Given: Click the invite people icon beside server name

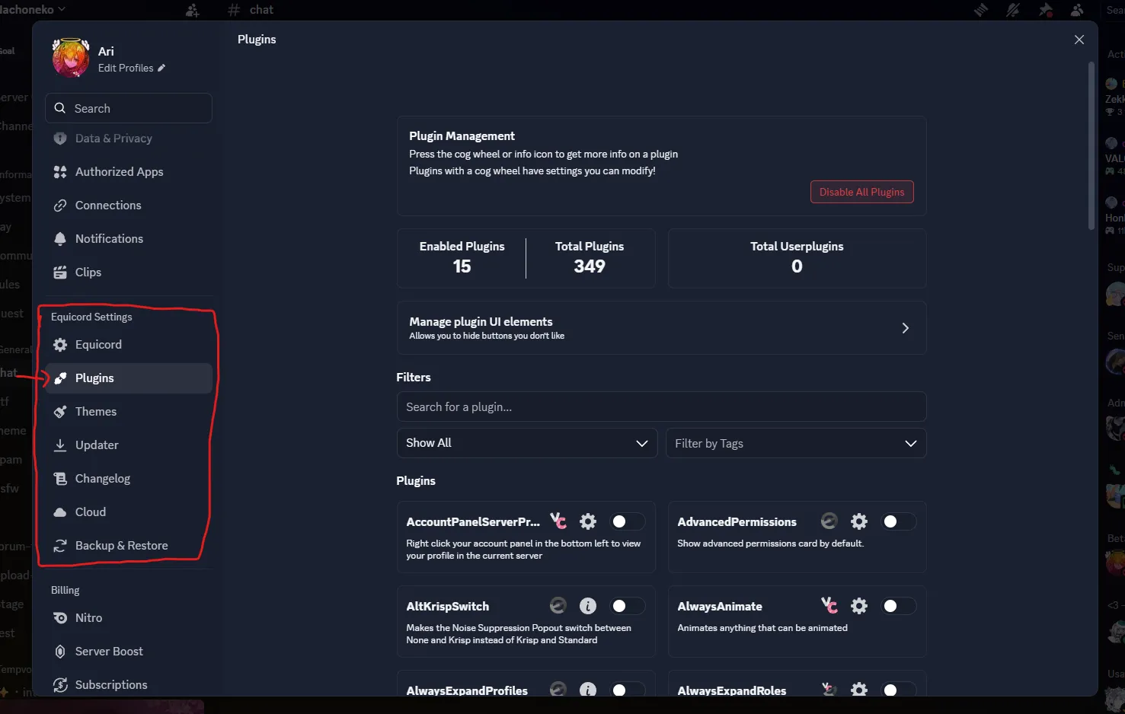Looking at the screenshot, I should point(192,11).
